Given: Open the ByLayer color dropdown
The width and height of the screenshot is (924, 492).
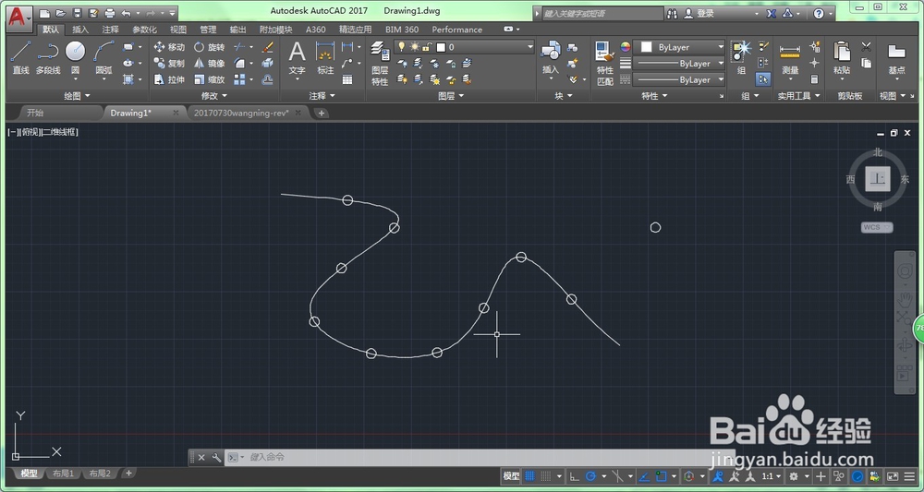Looking at the screenshot, I should [721, 47].
